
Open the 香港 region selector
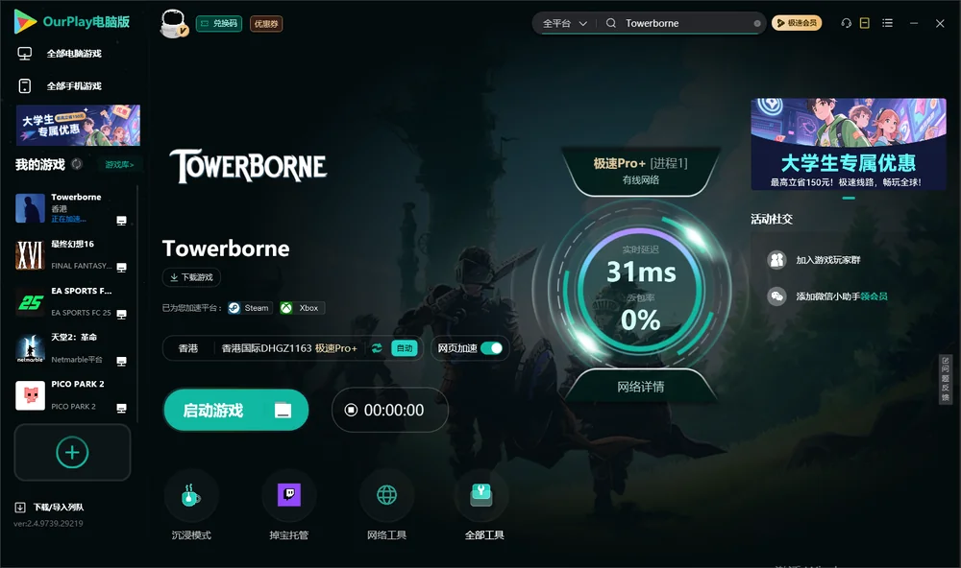point(188,348)
